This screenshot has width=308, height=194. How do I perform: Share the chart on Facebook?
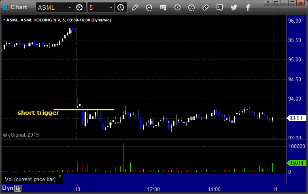pos(248,8)
